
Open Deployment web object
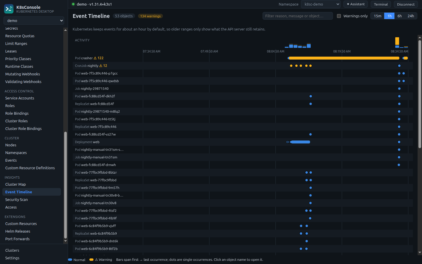(x=96, y=142)
